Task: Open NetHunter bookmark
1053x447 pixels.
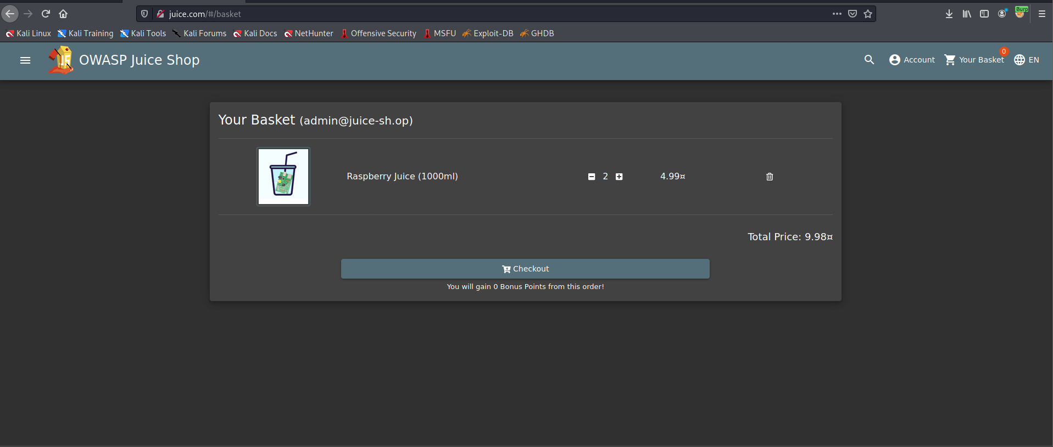Action: pos(309,33)
